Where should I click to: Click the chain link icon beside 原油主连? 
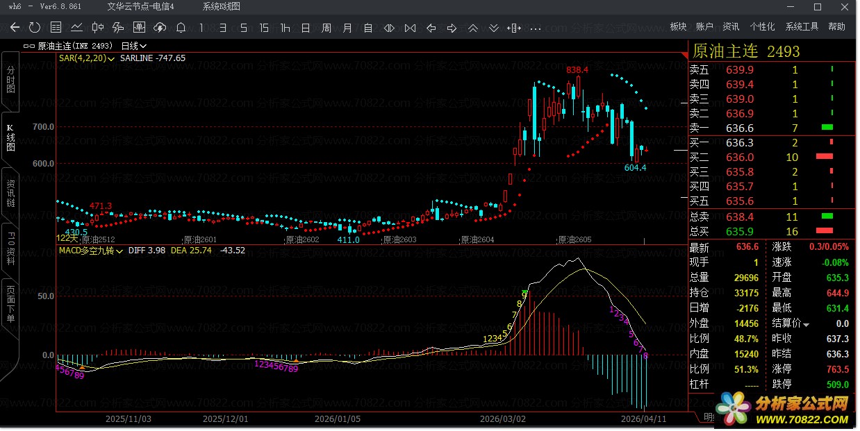click(28, 46)
